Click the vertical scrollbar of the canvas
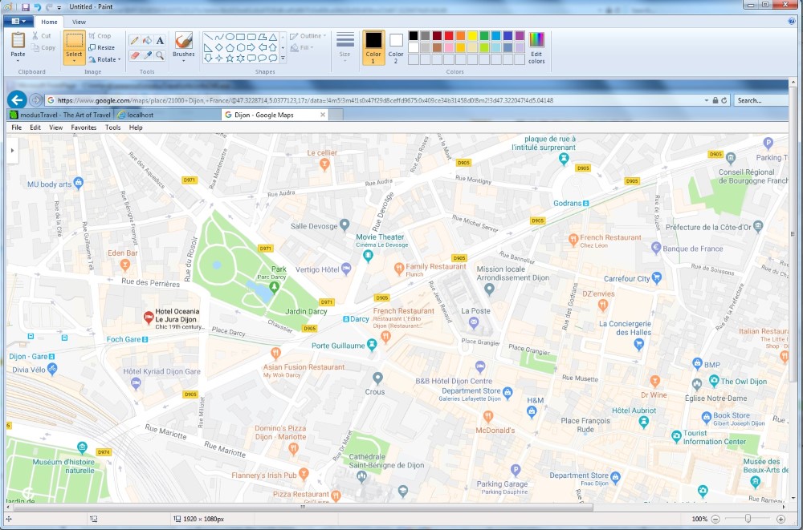Viewport: 803px width, 530px height. click(x=793, y=234)
